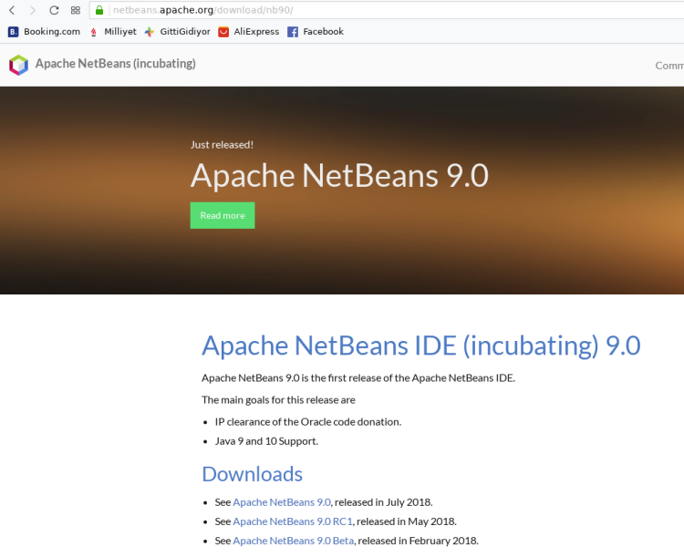Click the AliExpress bookmark icon
This screenshot has width=684, height=557.
tap(223, 32)
